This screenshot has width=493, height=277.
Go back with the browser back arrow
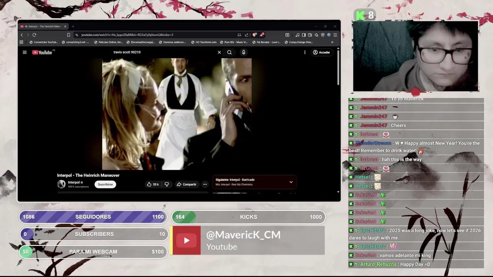22,35
